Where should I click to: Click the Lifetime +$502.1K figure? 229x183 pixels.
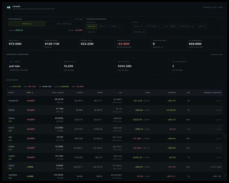point(19,30)
